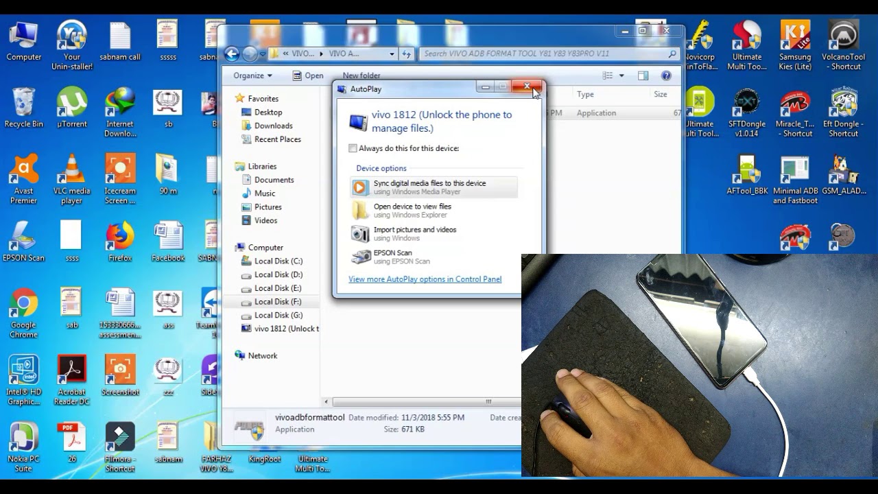The width and height of the screenshot is (878, 494).
Task: Open VLC media player shortcut
Action: coord(71,180)
